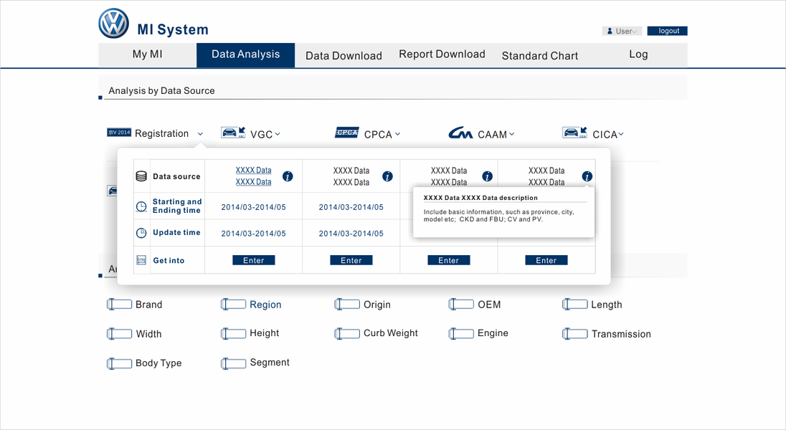
Task: Click the CICA car icon
Action: pos(574,133)
